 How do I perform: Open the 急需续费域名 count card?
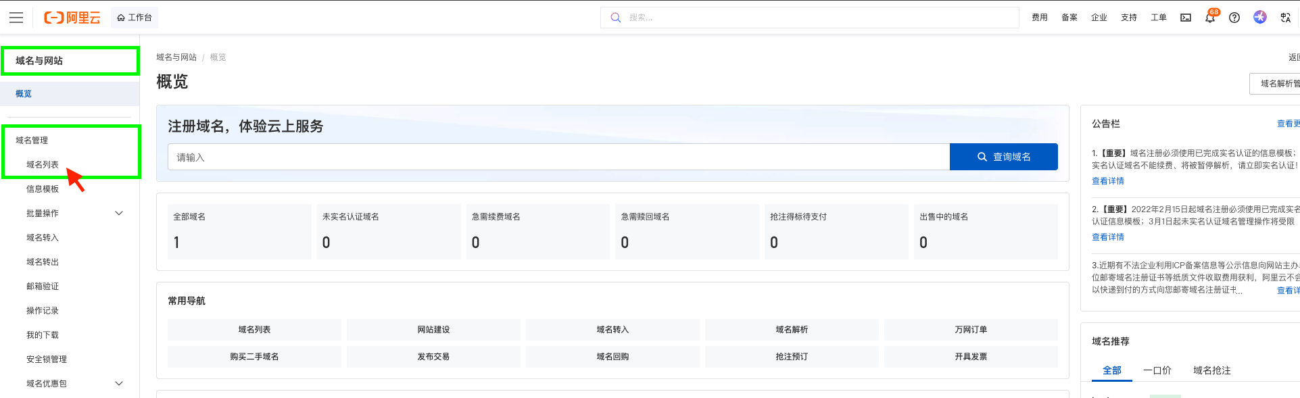[538, 232]
